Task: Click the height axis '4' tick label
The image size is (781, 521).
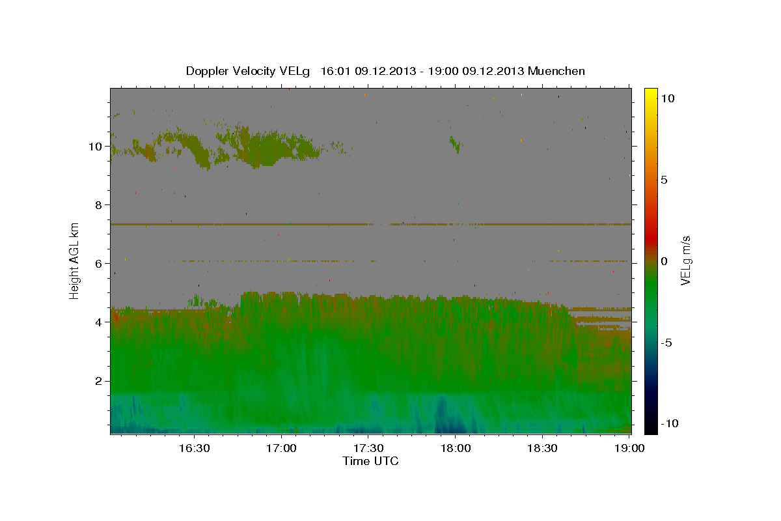Action: [x=99, y=322]
